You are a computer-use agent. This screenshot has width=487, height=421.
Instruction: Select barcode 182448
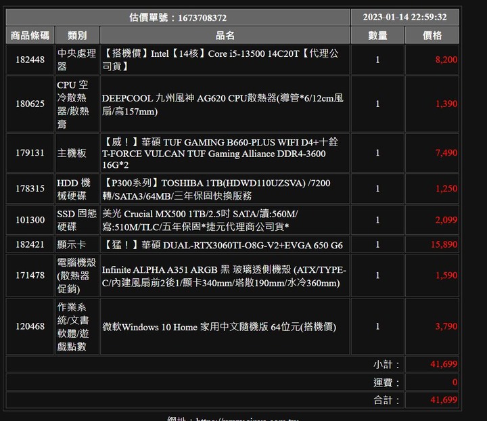(x=30, y=60)
